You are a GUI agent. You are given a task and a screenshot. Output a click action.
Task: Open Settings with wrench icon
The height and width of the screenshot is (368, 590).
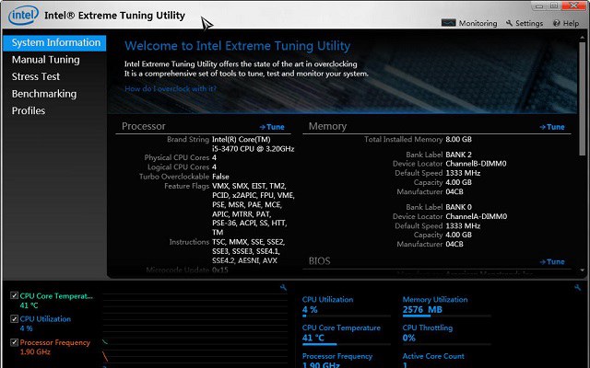click(x=525, y=23)
